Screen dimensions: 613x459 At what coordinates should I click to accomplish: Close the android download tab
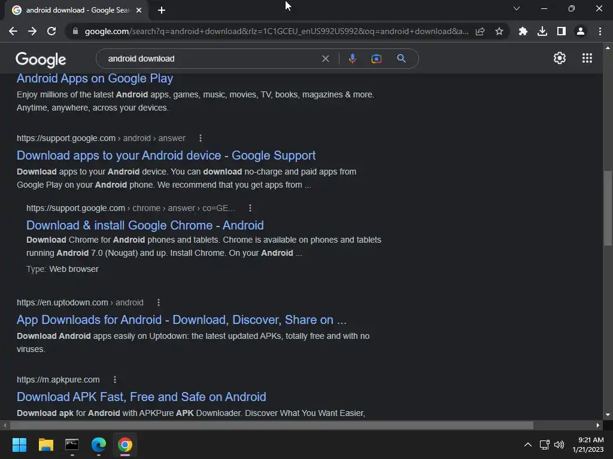pyautogui.click(x=139, y=10)
